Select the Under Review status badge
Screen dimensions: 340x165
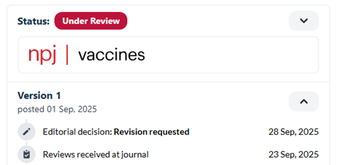[91, 21]
